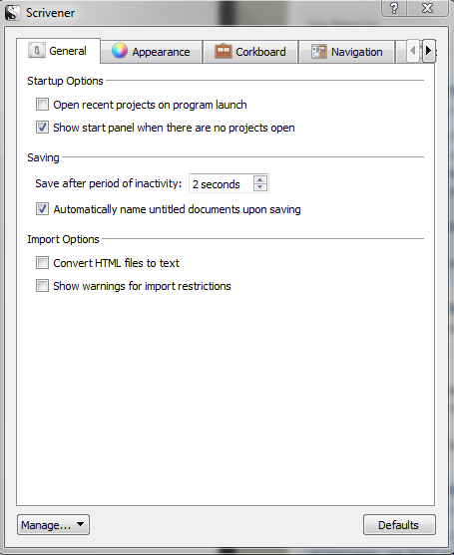Click the Defaults button
Image resolution: width=454 pixels, height=555 pixels.
399,524
